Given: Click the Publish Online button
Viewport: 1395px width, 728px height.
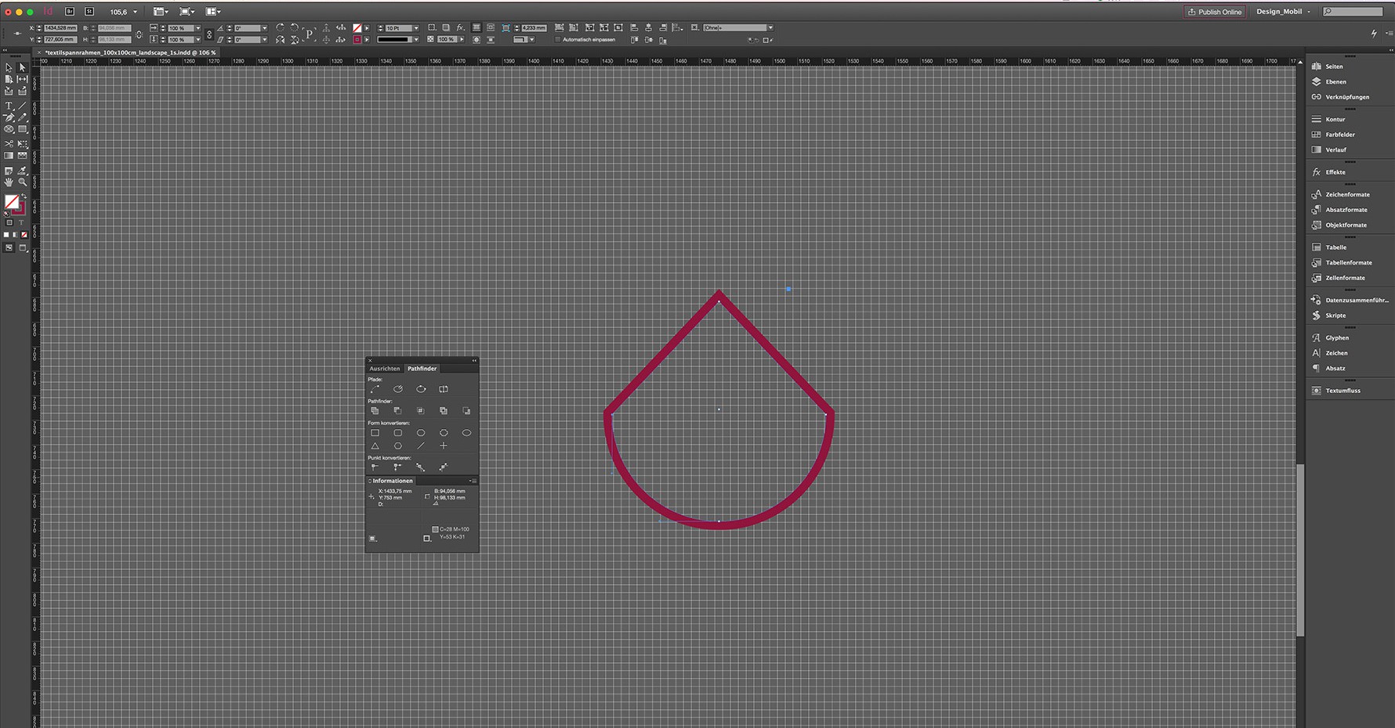Looking at the screenshot, I should (x=1214, y=12).
